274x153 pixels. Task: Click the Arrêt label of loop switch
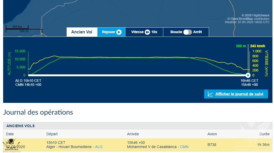197,32
